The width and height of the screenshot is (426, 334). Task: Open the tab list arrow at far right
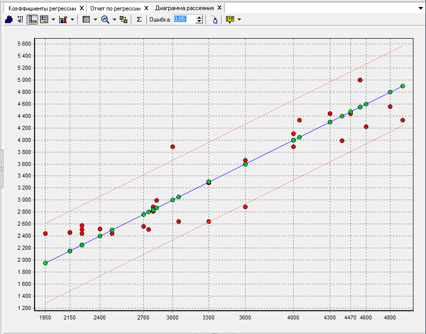tap(420, 9)
